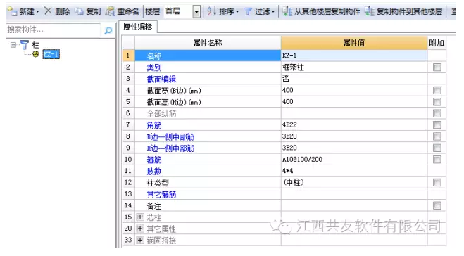Image resolution: width=464 pixels, height=256 pixels.
Task: Click the 全部纵筋 property name
Action: [161, 114]
